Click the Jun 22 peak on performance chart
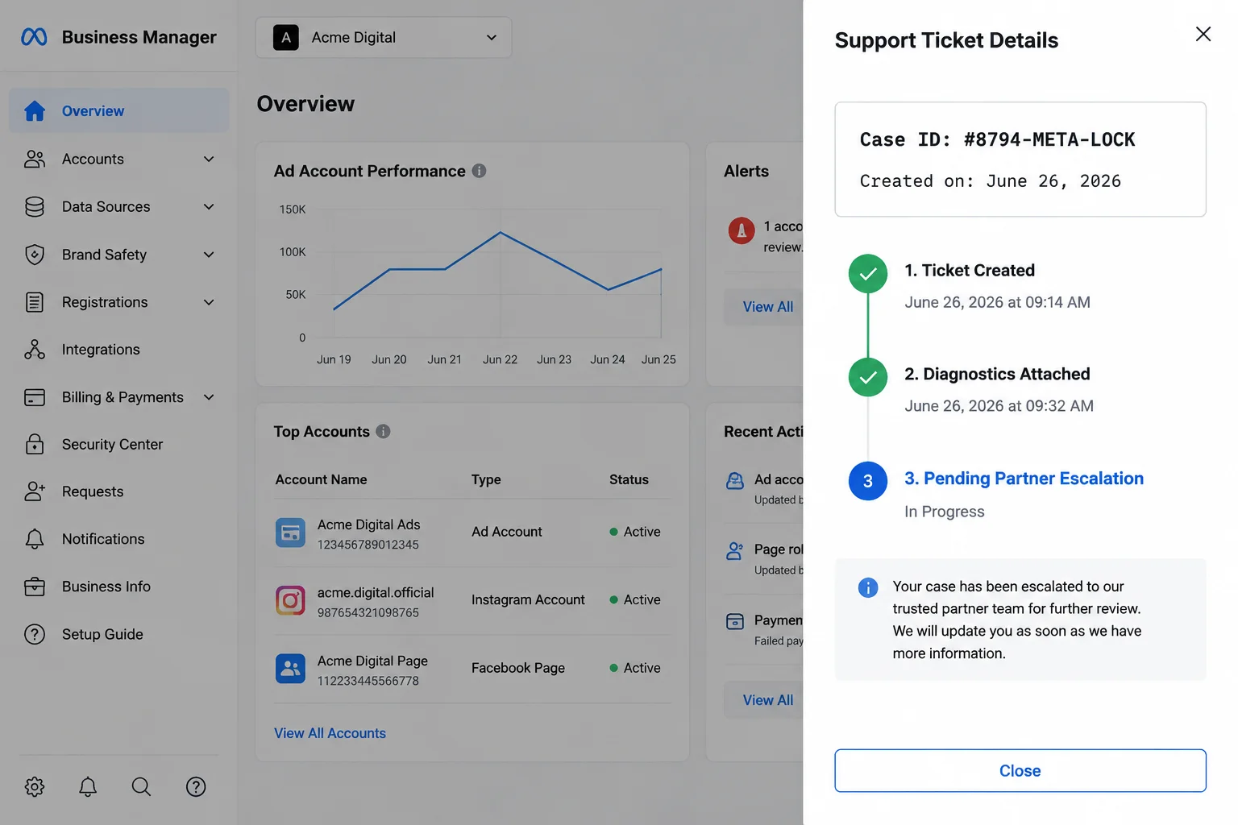This screenshot has width=1238, height=825. pos(501,232)
